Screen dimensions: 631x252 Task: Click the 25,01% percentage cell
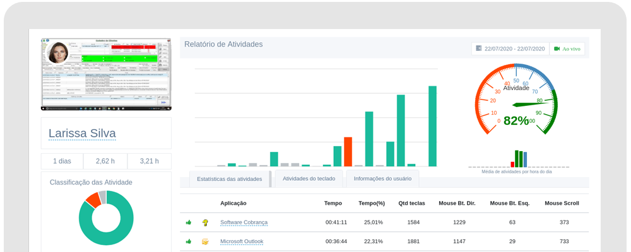(x=372, y=222)
